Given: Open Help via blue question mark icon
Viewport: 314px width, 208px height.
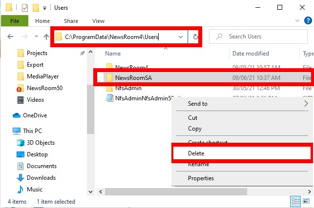Looking at the screenshot, I should pos(308,20).
